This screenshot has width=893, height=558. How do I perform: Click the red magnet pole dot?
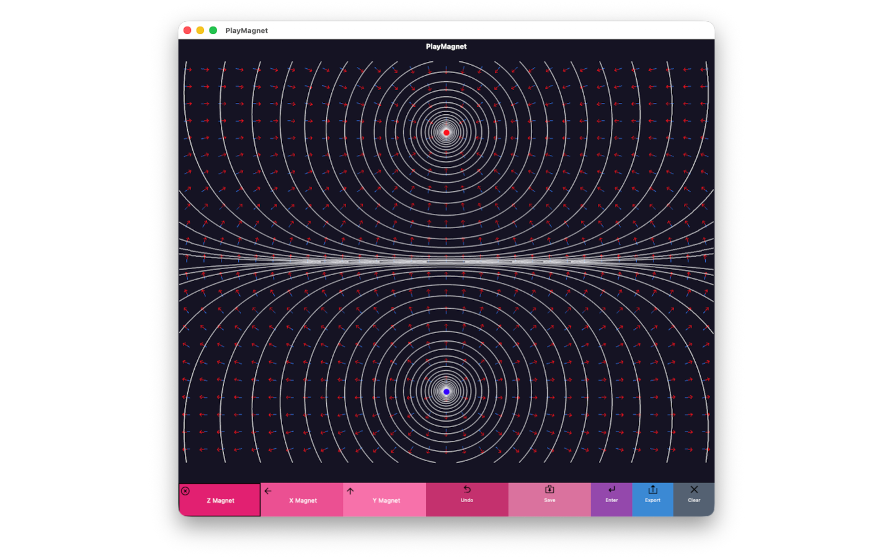446,133
